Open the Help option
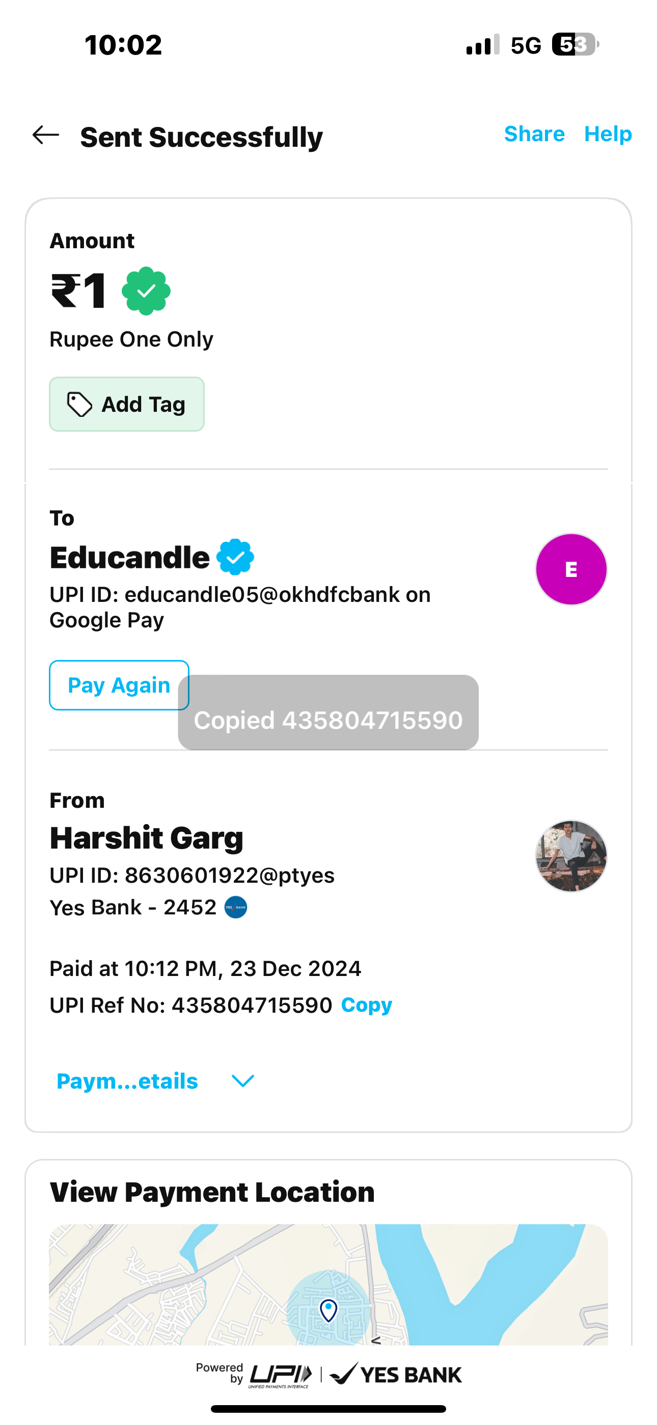This screenshot has width=657, height=1425. [x=607, y=134]
